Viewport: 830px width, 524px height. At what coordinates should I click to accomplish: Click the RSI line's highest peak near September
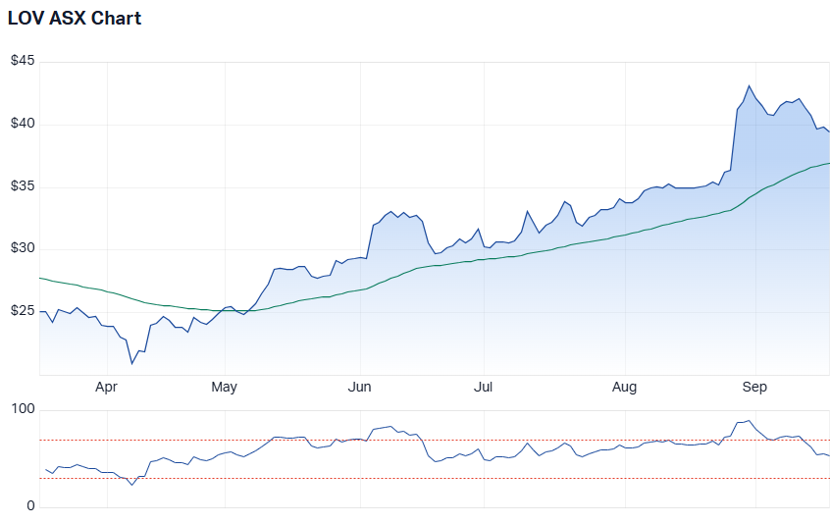[750, 421]
